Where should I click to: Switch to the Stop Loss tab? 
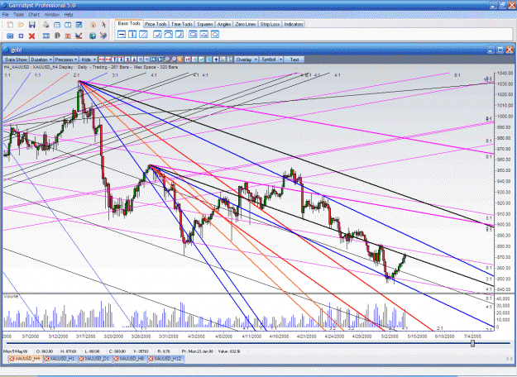[270, 24]
